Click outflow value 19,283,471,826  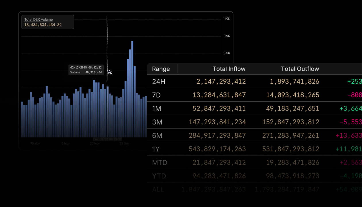point(293,163)
